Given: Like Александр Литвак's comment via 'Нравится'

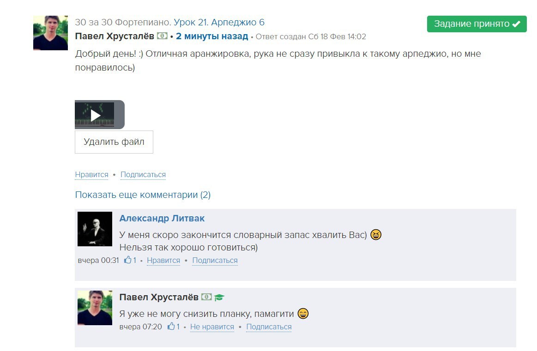Looking at the screenshot, I should click(163, 260).
